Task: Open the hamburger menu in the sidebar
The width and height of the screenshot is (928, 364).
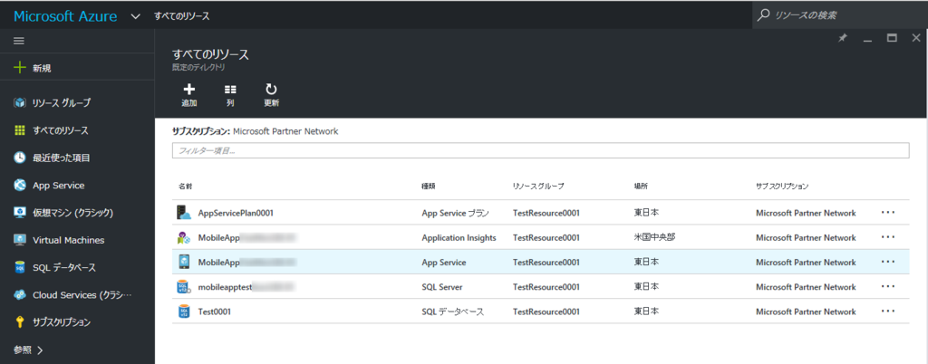Action: 19,41
